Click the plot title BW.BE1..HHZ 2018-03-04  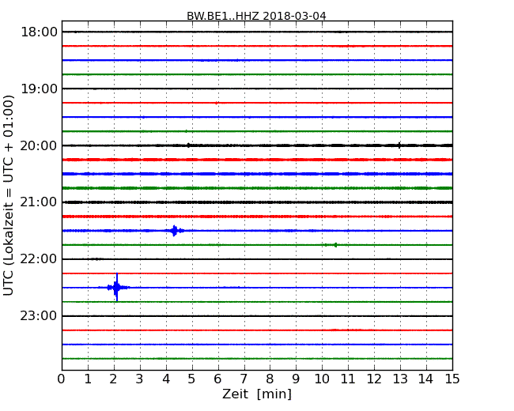(x=256, y=16)
